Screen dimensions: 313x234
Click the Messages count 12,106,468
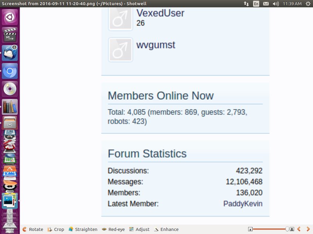[244, 182]
